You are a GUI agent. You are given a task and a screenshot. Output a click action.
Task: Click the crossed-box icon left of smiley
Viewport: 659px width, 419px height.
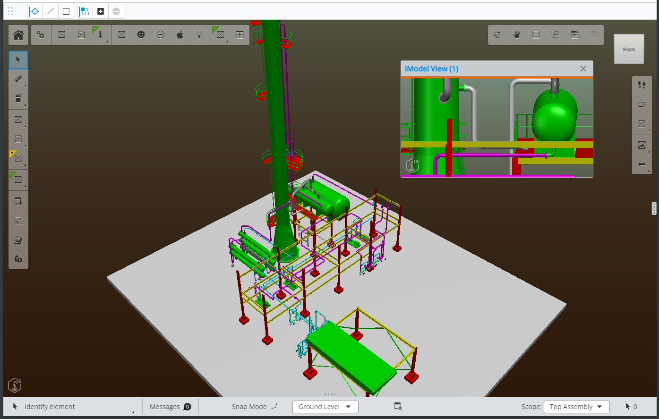click(121, 35)
